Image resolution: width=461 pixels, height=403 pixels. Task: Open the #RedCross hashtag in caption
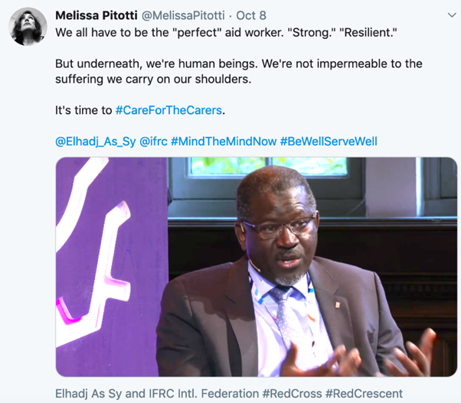click(292, 394)
